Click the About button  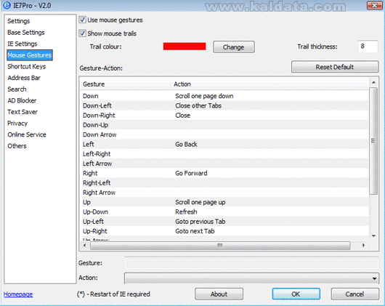point(219,294)
